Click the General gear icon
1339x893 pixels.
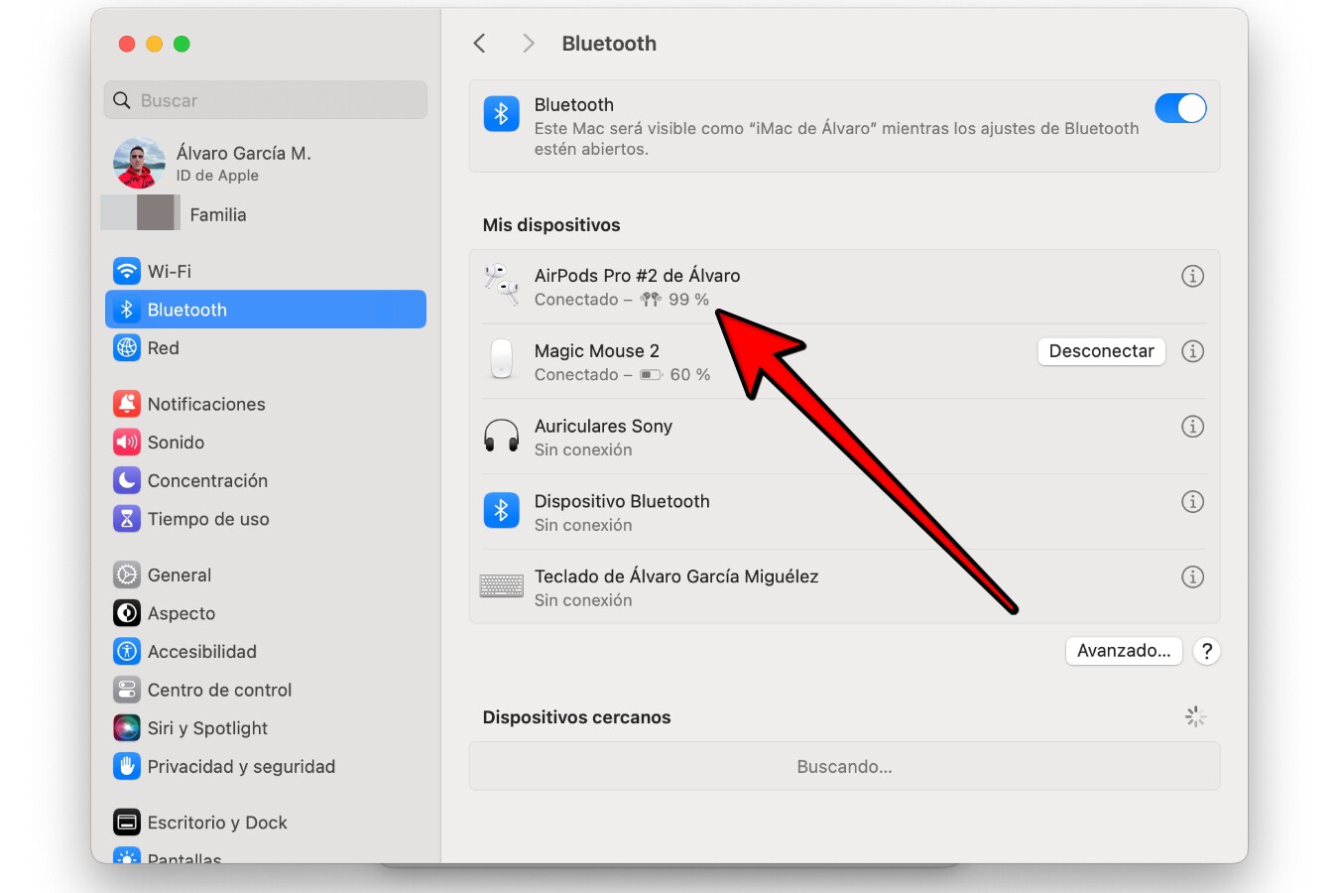pos(127,575)
